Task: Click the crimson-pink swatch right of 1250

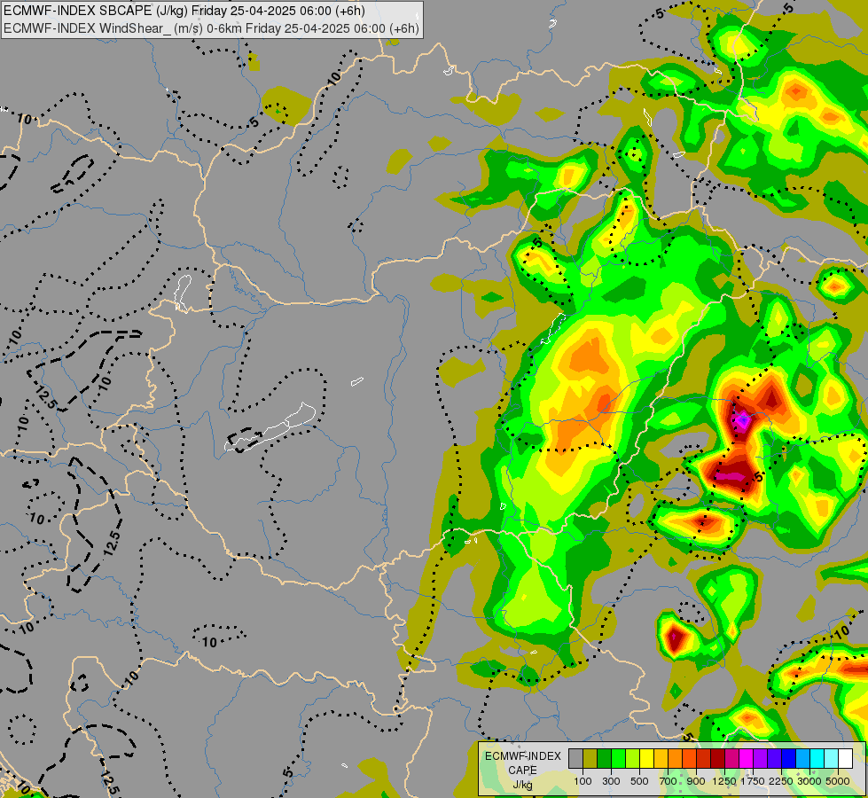Action: click(731, 758)
